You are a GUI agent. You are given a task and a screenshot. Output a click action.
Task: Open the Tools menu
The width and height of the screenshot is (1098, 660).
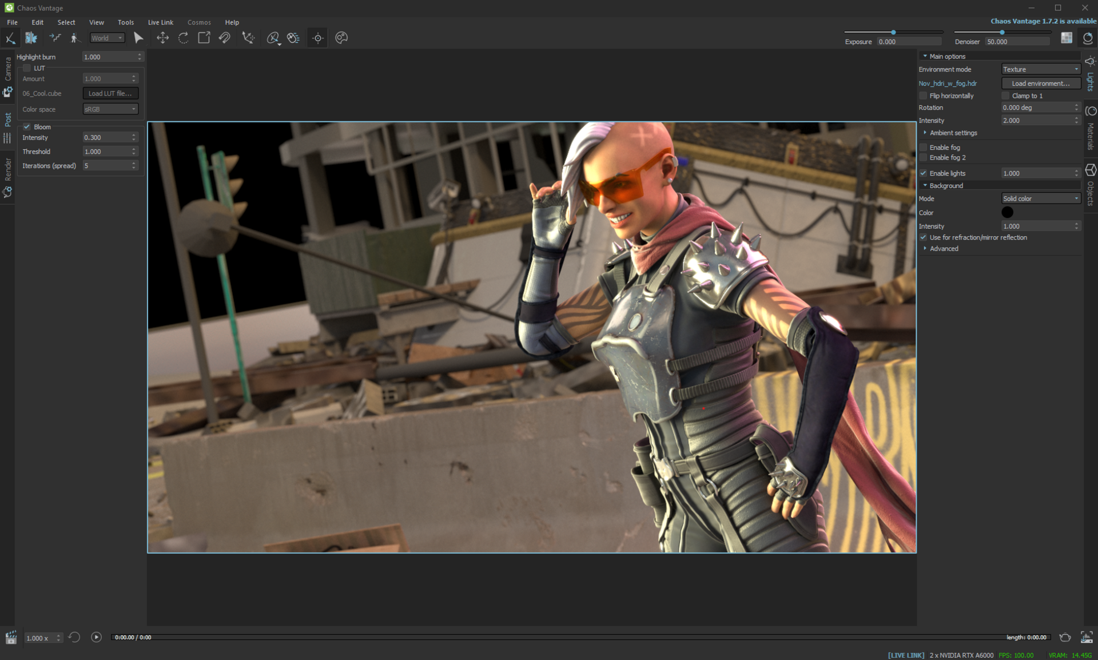(126, 22)
